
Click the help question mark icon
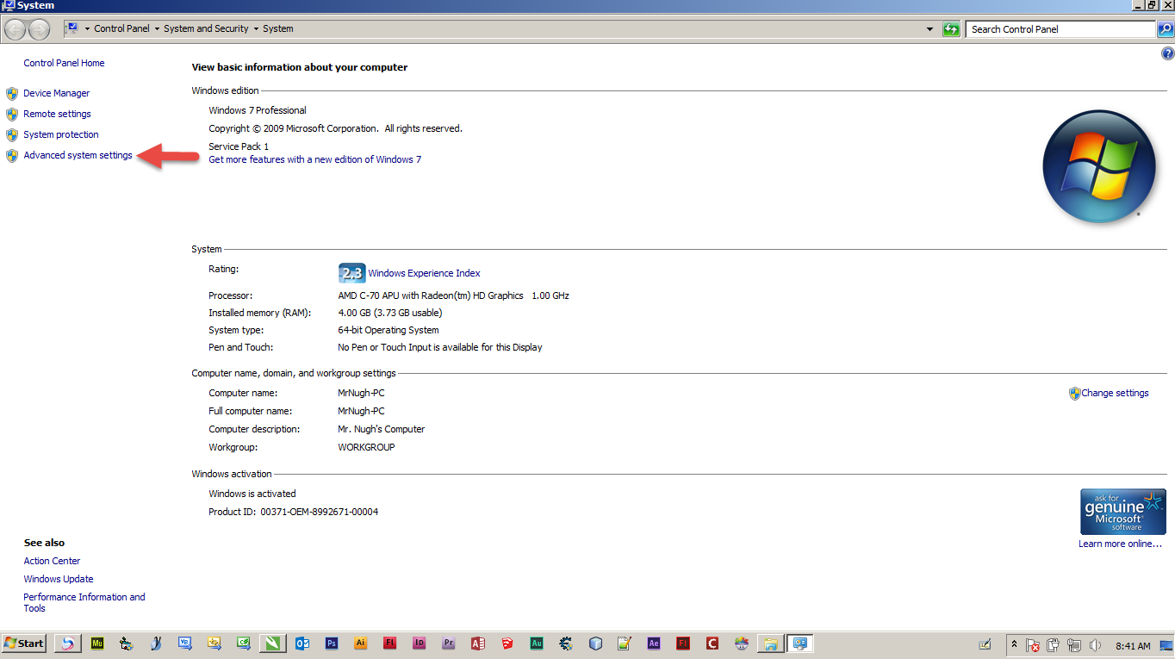[1167, 53]
